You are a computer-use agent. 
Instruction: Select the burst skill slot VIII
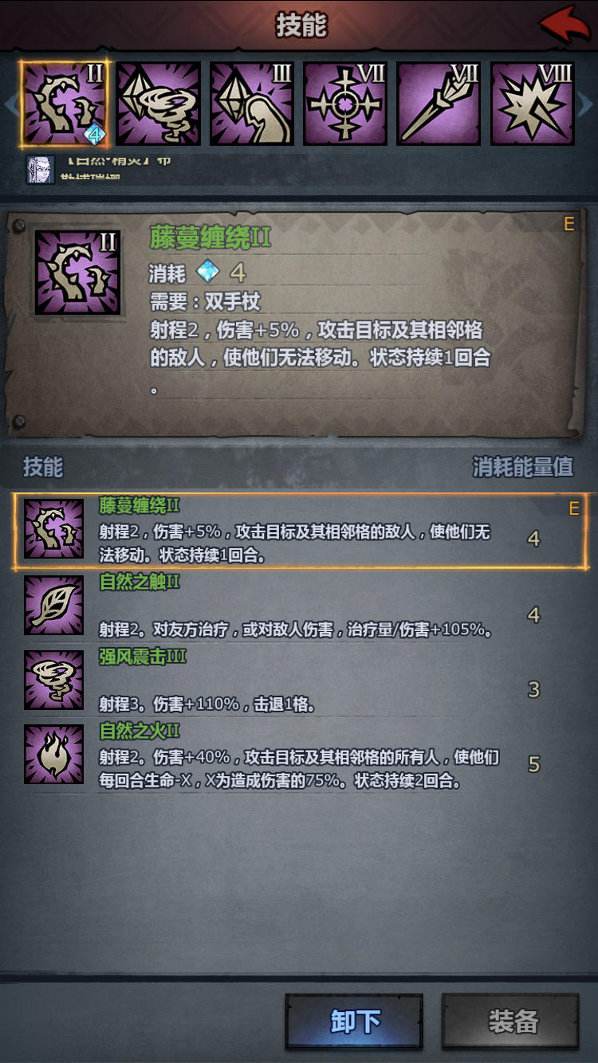click(x=533, y=104)
